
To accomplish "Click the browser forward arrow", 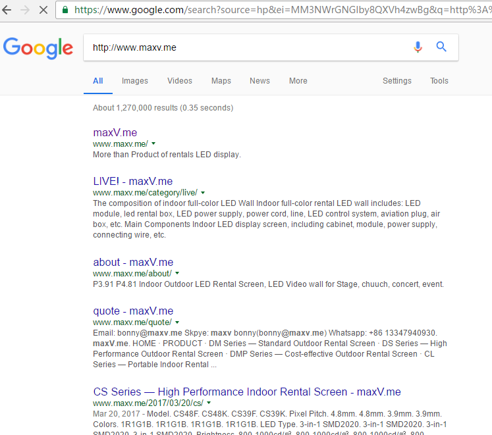I will tap(25, 10).
